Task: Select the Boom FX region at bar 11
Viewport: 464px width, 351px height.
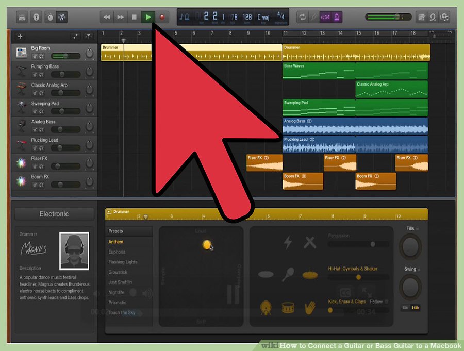Action: pyautogui.click(x=303, y=181)
